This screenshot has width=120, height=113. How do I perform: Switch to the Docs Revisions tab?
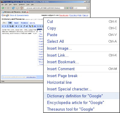pyautogui.click(x=24, y=23)
